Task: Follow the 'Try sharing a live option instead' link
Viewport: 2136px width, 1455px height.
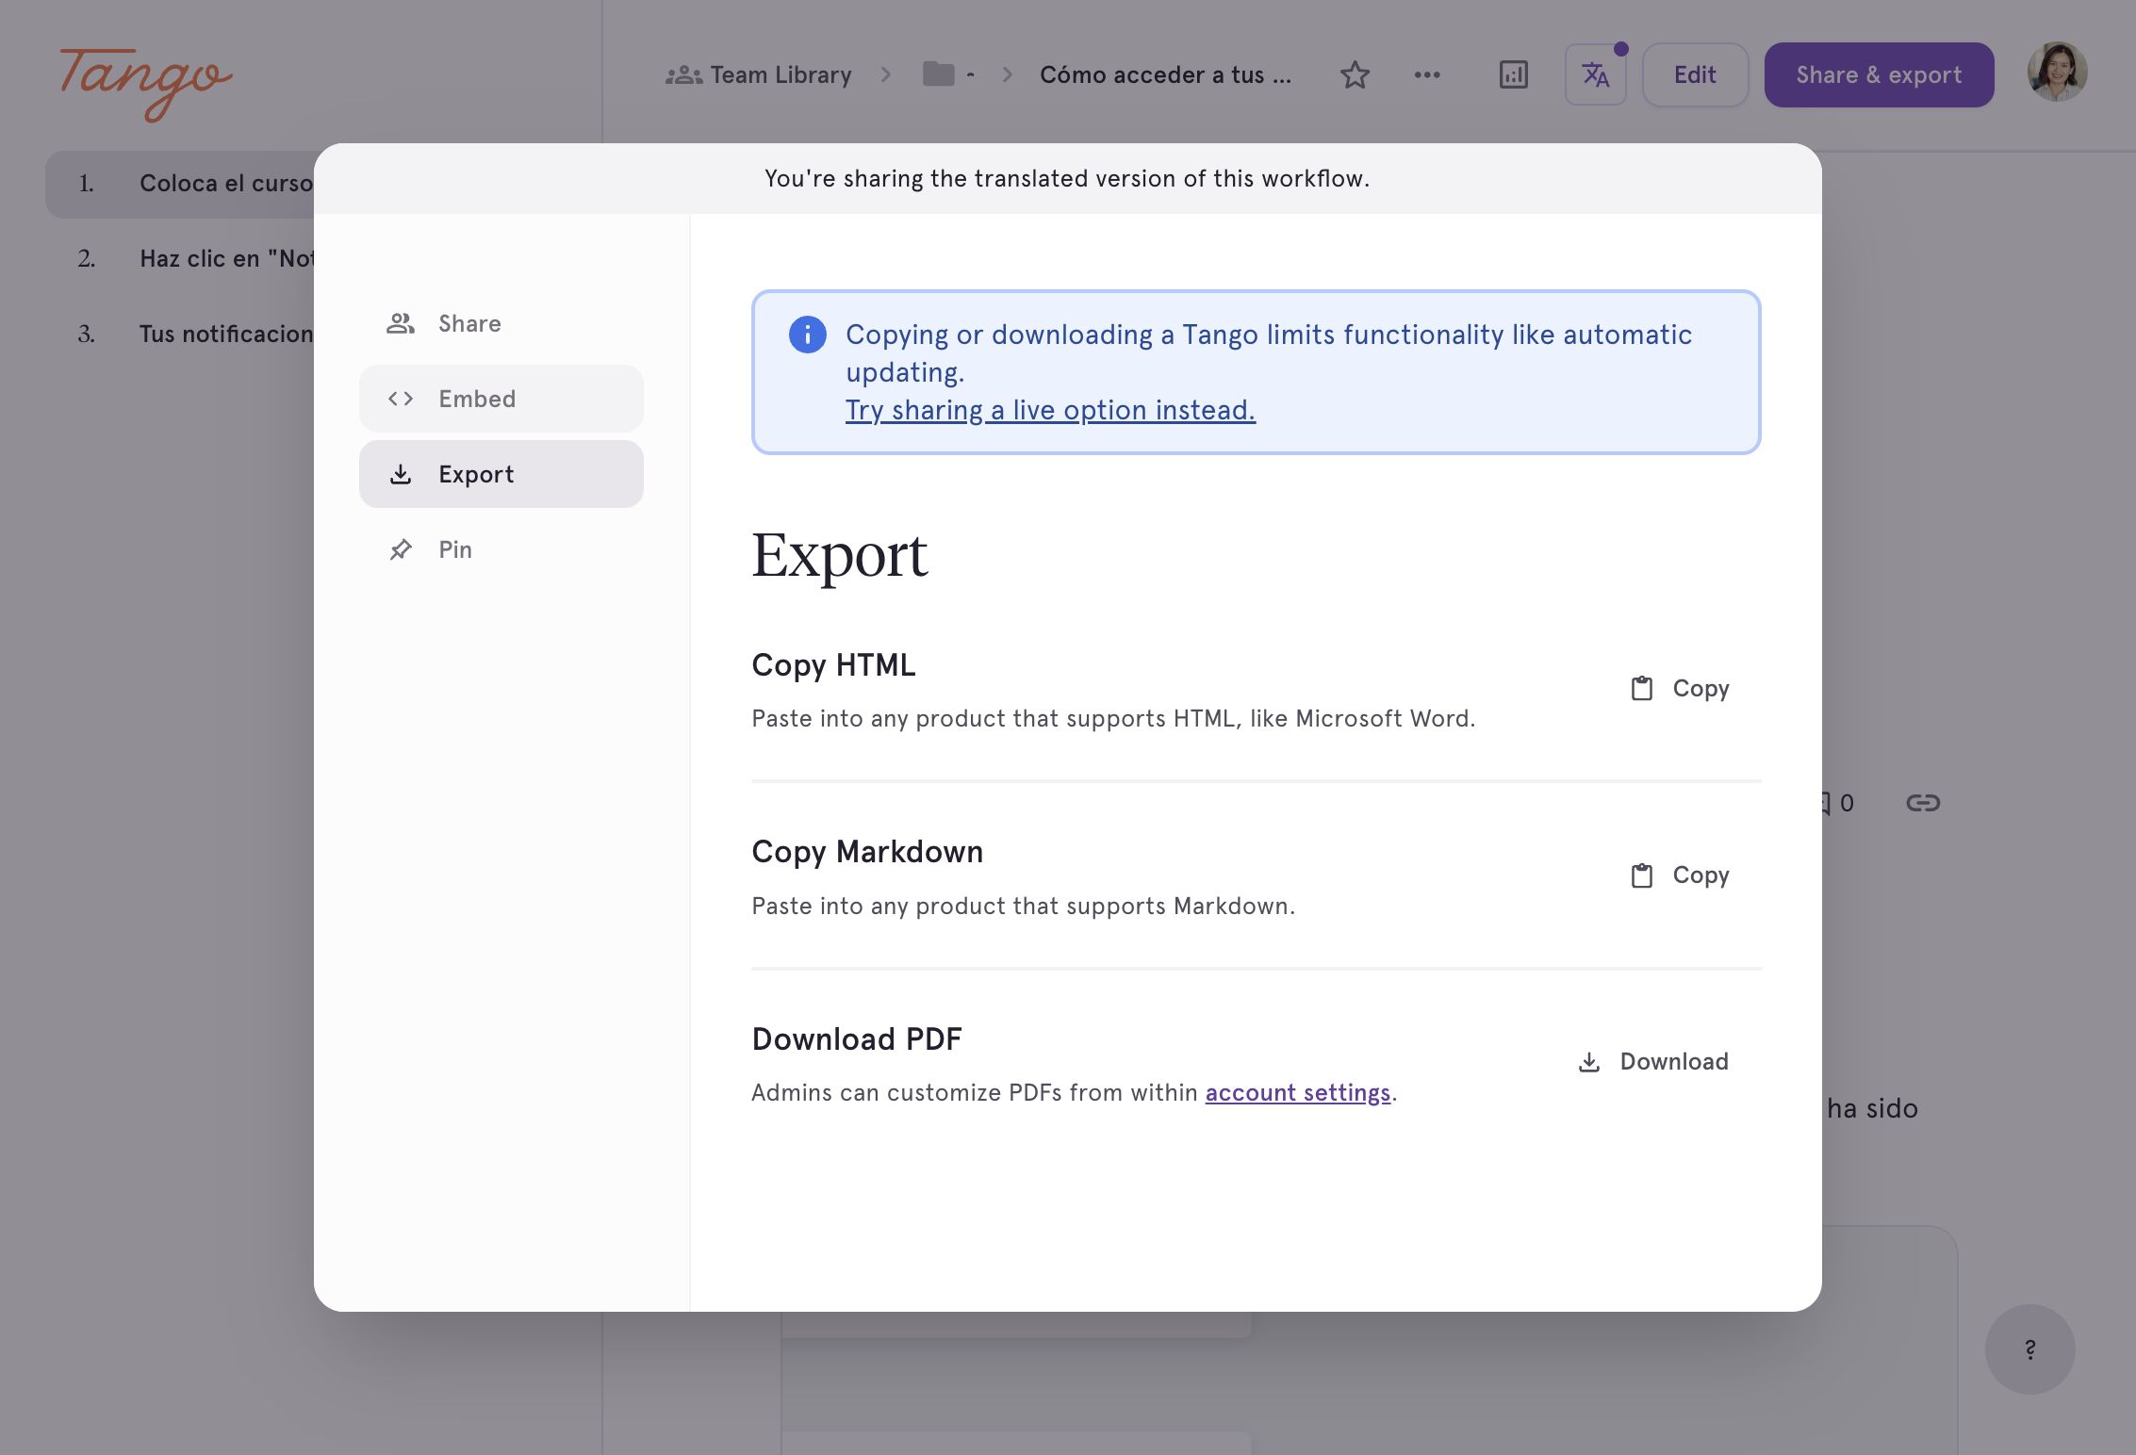Action: 1050,410
